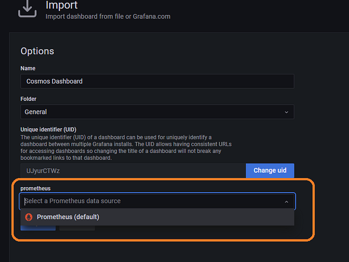The image size is (349, 262).
Task: Click the Import dashboard from file subtitle
Action: tap(108, 16)
